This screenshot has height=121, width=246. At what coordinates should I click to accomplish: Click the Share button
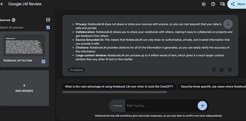pos(237,4)
